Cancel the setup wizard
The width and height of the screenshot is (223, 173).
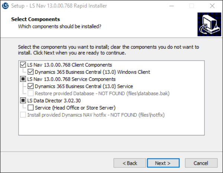click(x=201, y=163)
